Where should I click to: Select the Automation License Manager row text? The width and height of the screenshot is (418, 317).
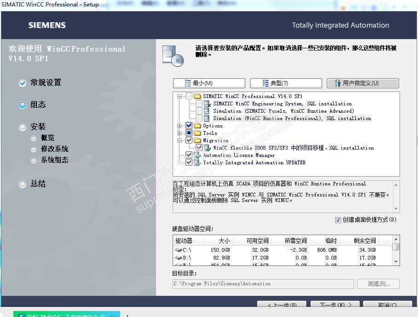[x=239, y=156]
